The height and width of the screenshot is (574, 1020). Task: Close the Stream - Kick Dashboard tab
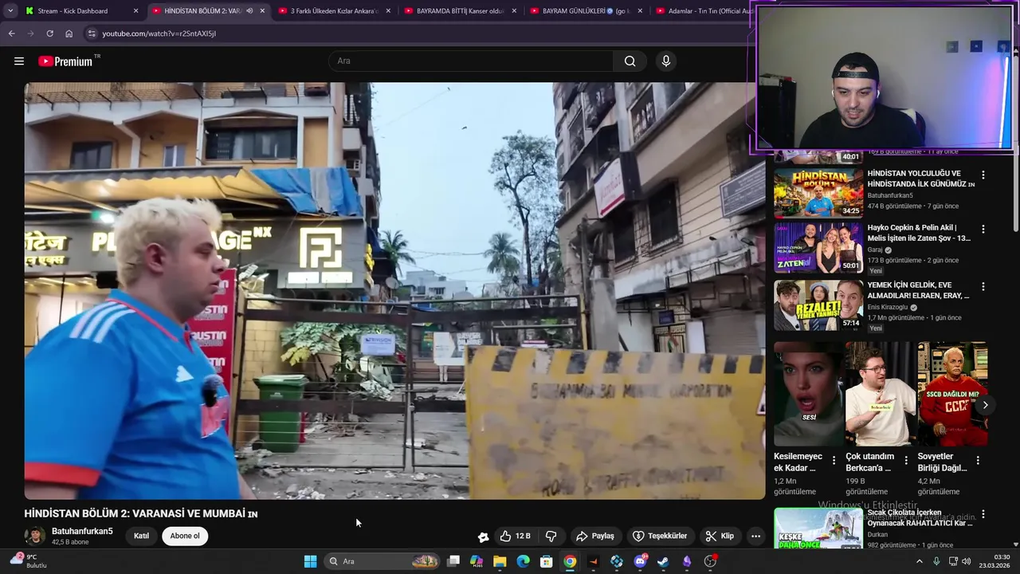[x=135, y=11]
